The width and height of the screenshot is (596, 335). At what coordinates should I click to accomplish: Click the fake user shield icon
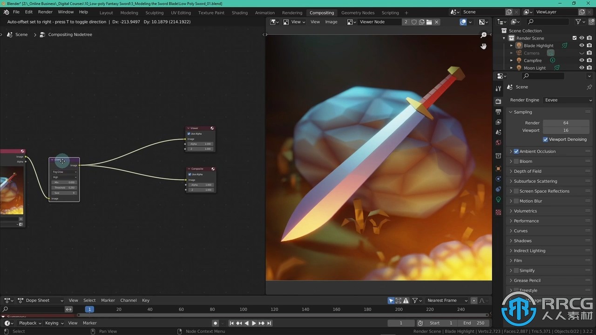click(414, 22)
